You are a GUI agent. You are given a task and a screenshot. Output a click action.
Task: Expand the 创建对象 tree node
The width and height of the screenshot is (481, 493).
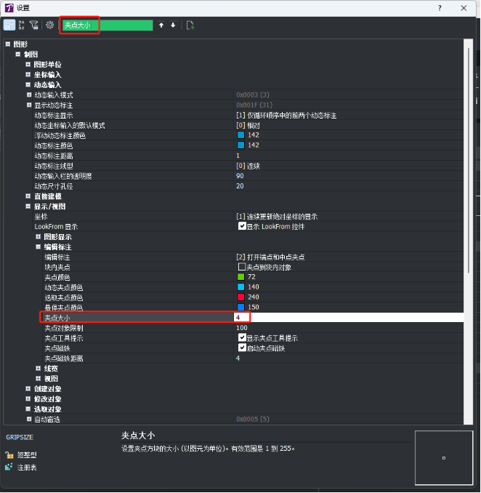(28, 389)
